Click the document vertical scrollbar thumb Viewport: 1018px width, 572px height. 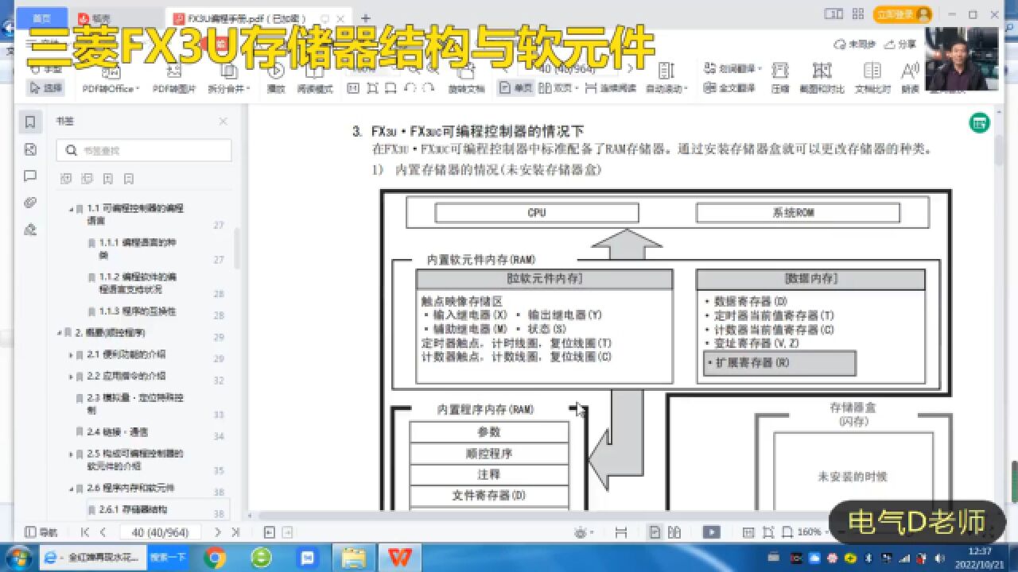pos(998,150)
